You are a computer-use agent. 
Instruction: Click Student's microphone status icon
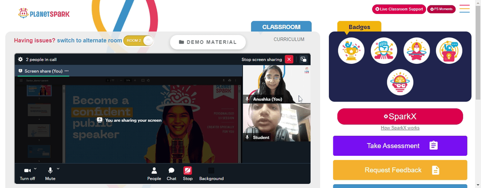247,137
